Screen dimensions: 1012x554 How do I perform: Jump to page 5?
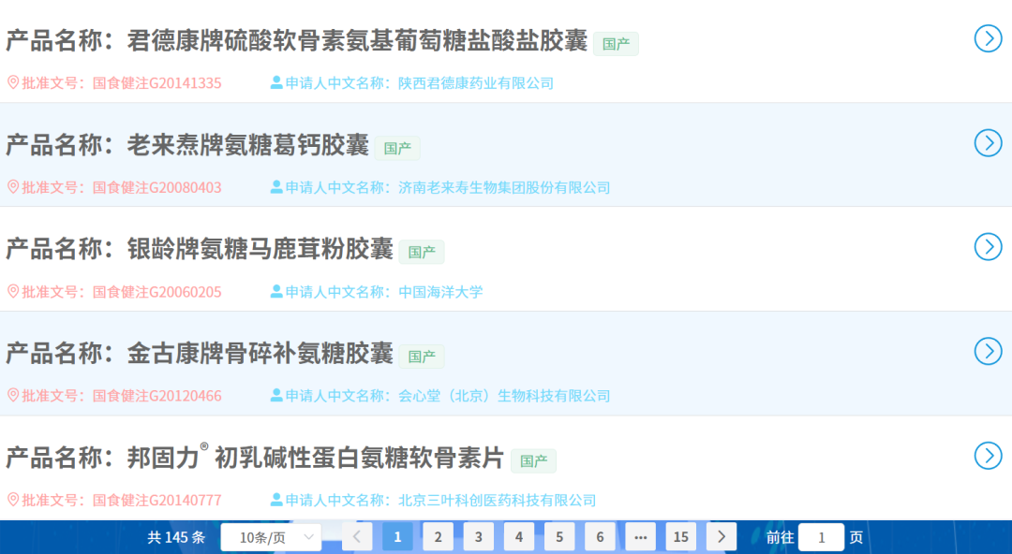559,537
